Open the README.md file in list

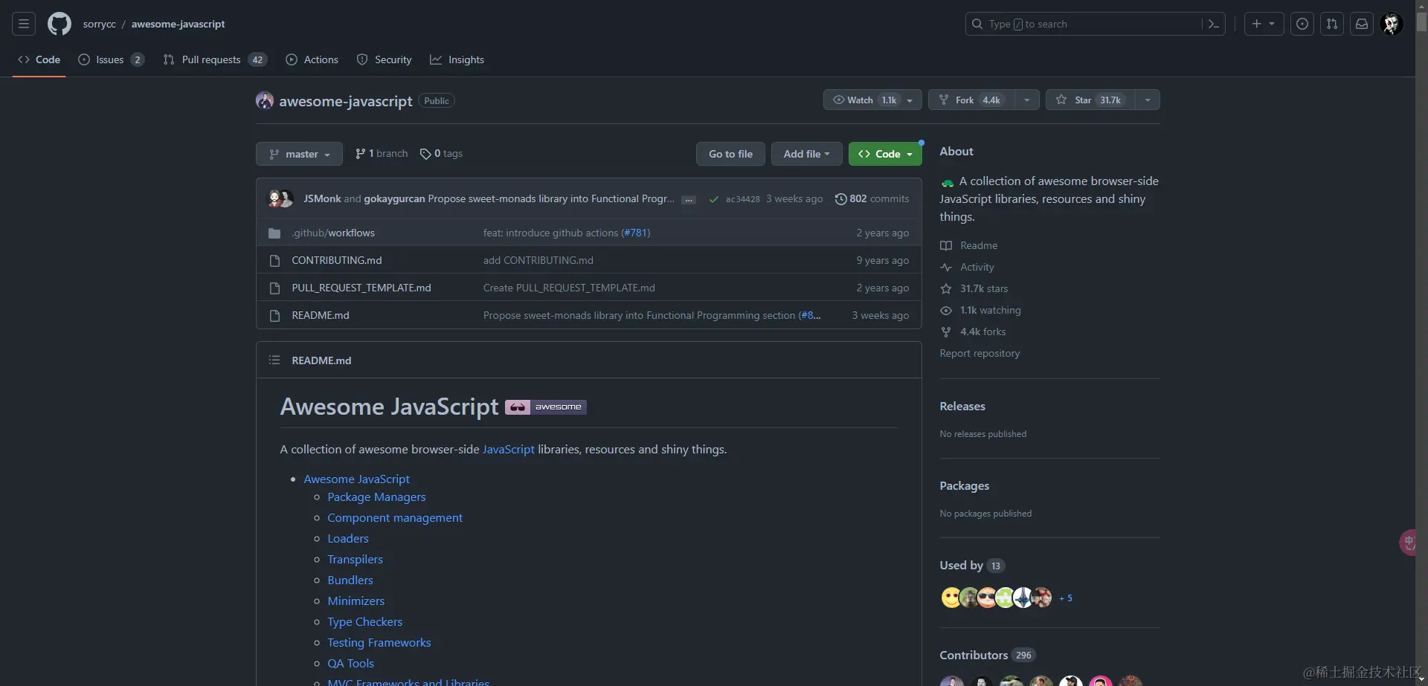[321, 315]
